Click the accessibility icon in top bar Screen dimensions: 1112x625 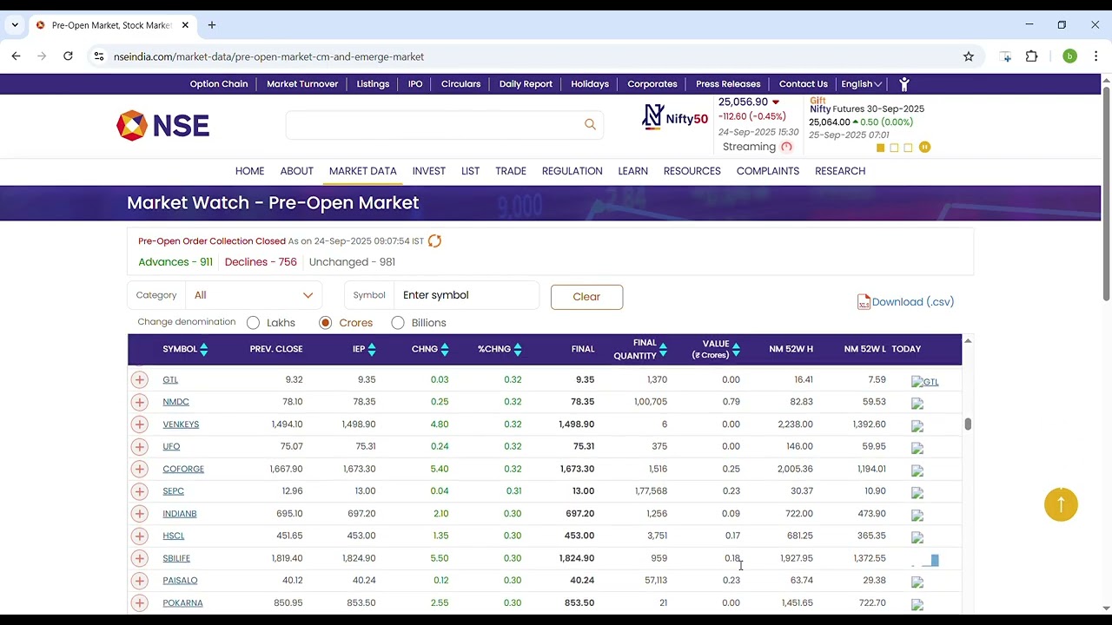pyautogui.click(x=904, y=84)
